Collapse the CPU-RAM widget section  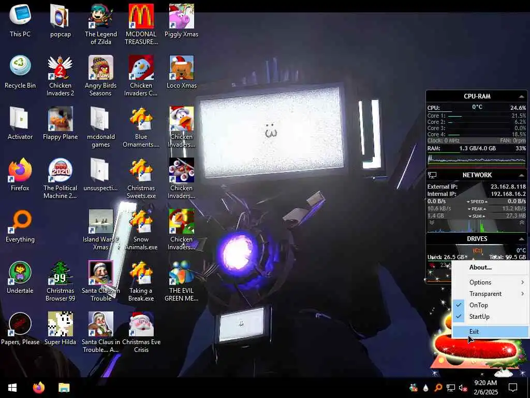pos(522,96)
